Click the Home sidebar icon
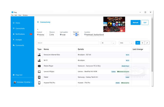The height and width of the screenshot is (107, 164). pyautogui.click(x=14, y=23)
